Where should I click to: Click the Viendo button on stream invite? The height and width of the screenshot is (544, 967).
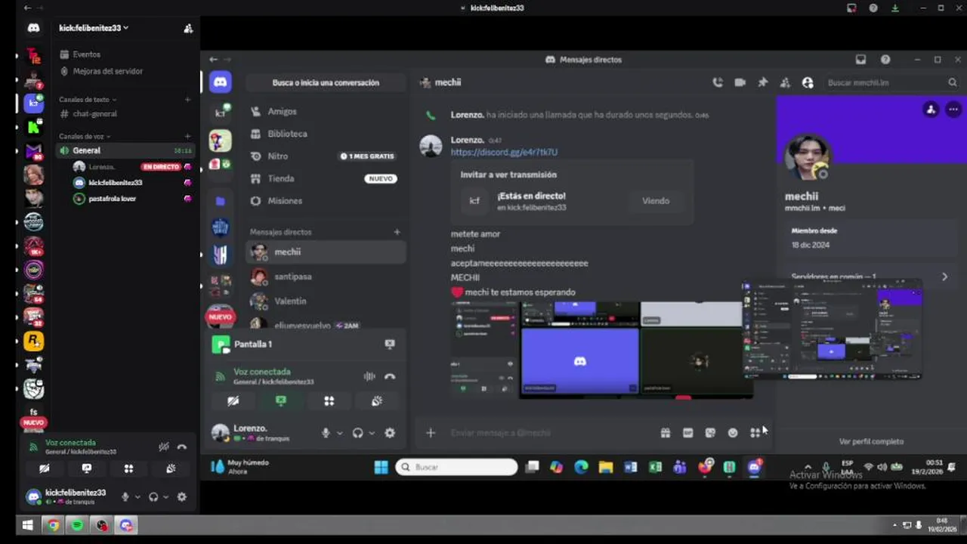click(x=655, y=201)
